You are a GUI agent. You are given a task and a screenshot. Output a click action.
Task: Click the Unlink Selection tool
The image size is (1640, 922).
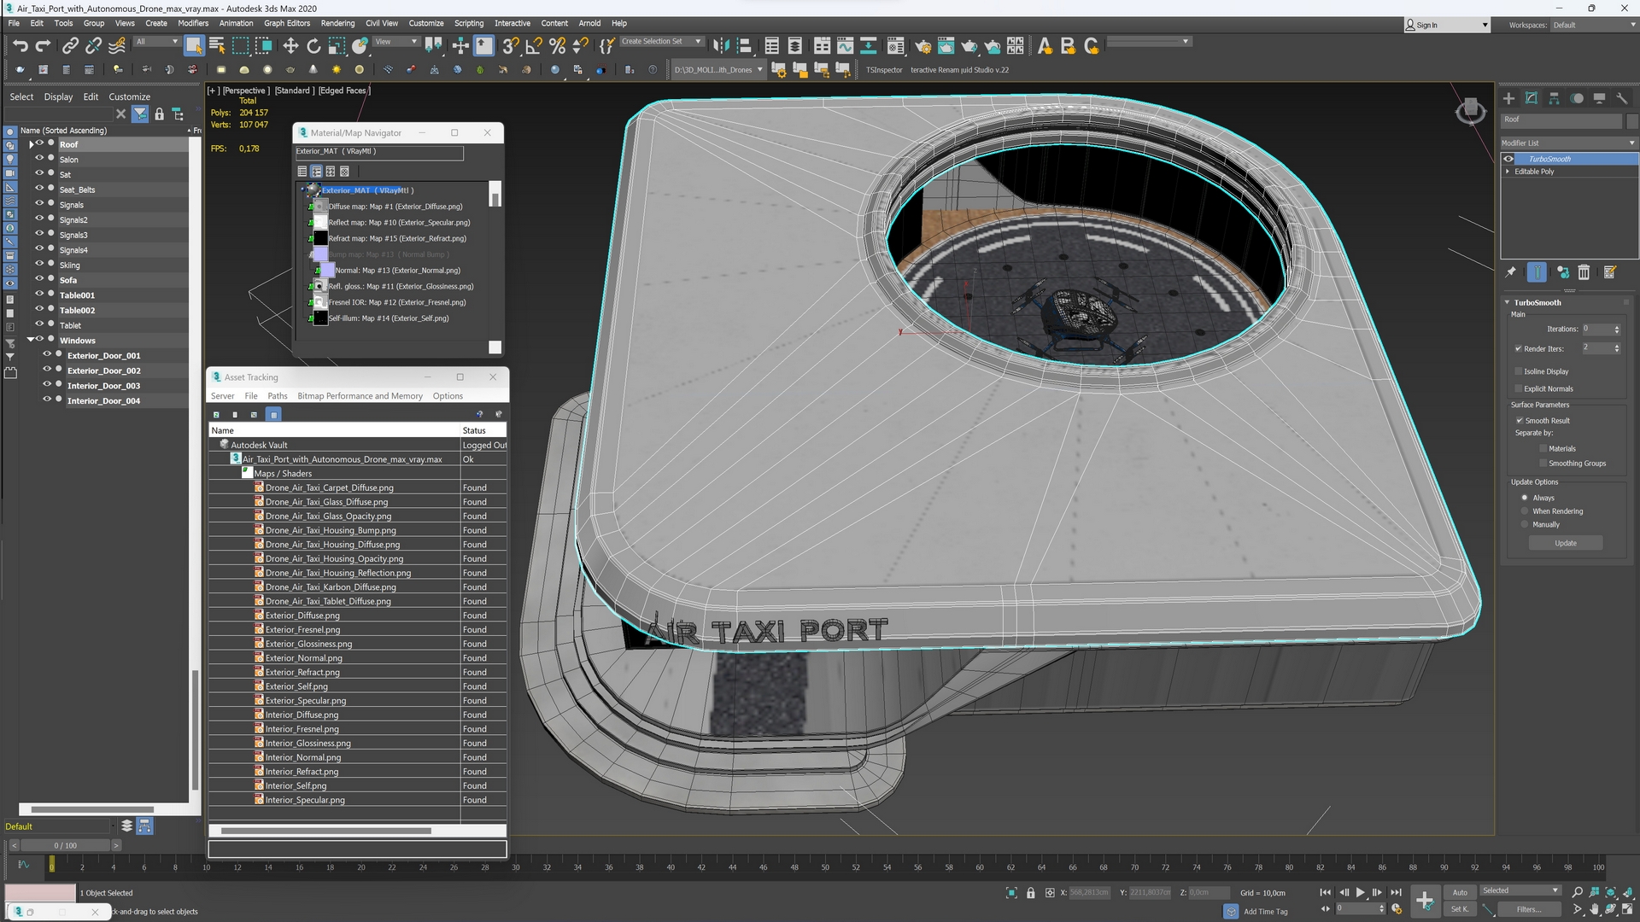pyautogui.click(x=93, y=46)
